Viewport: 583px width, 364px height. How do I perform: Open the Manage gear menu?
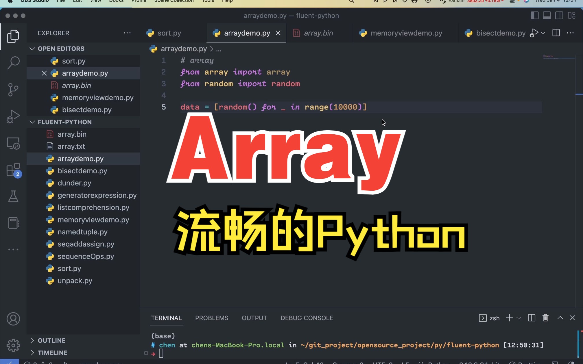13,345
